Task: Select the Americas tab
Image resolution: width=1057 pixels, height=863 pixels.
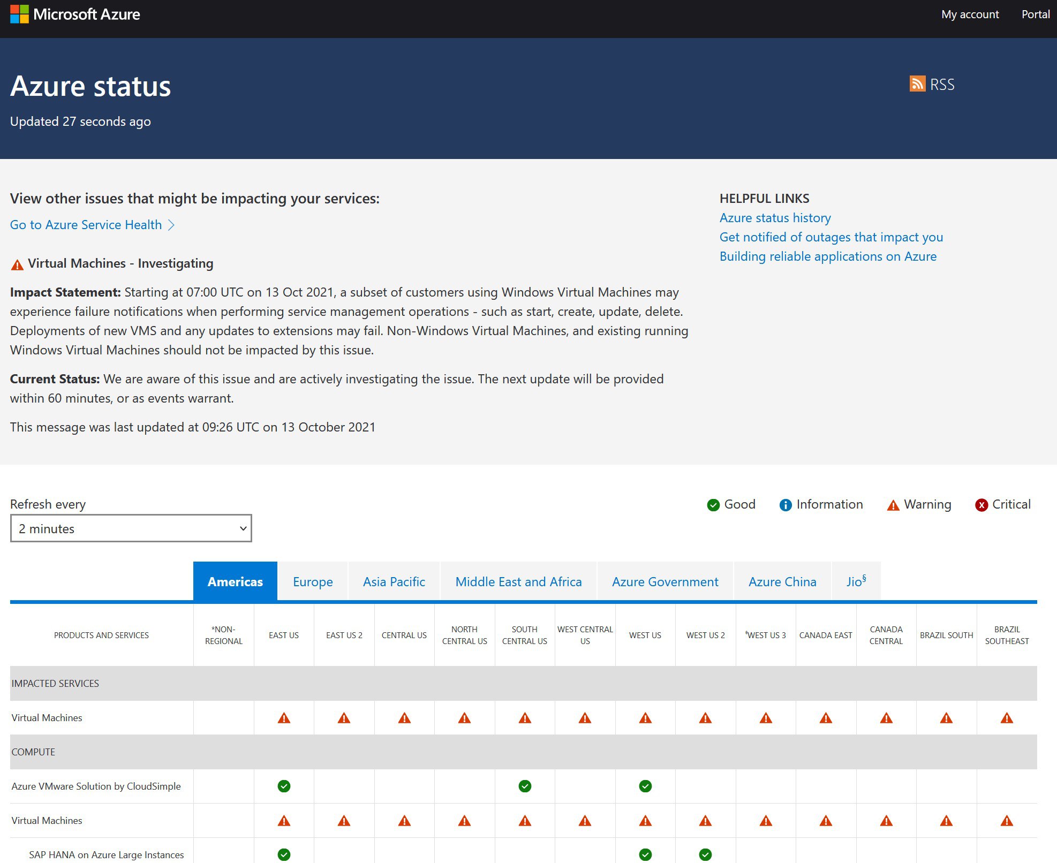Action: coord(235,581)
